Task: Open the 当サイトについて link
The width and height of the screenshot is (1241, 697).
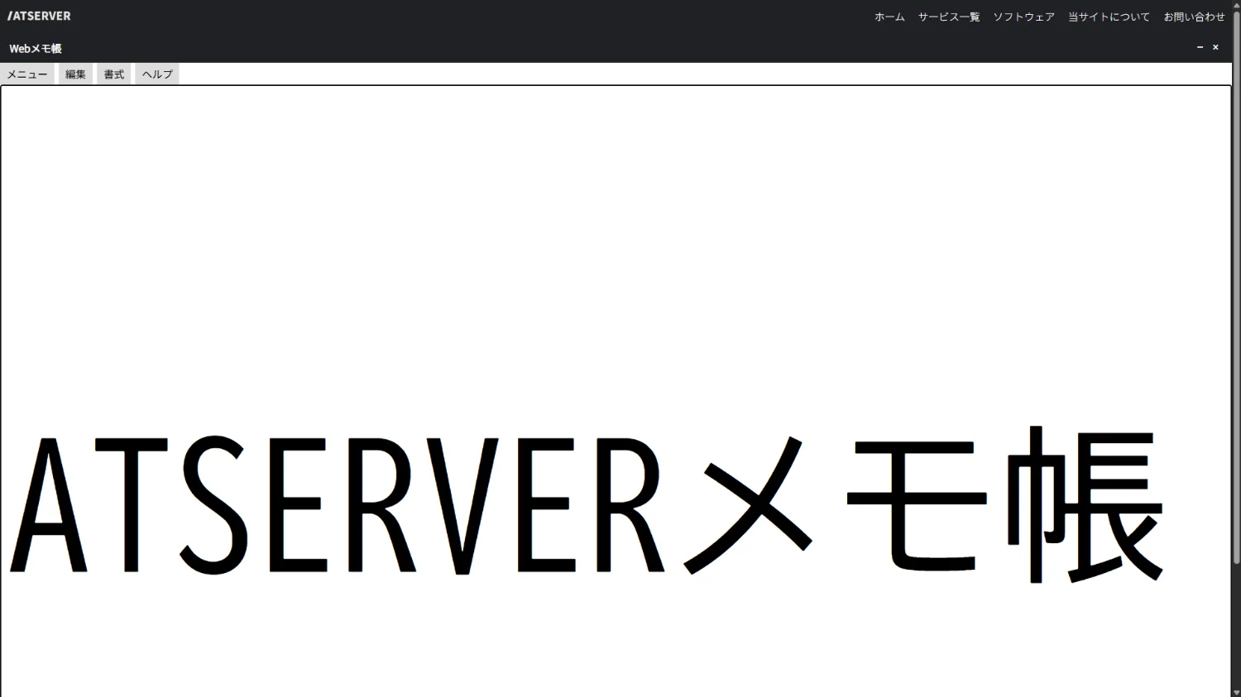Action: (x=1109, y=17)
